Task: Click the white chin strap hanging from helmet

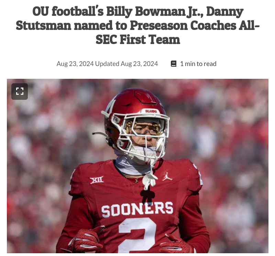Action: (150, 179)
